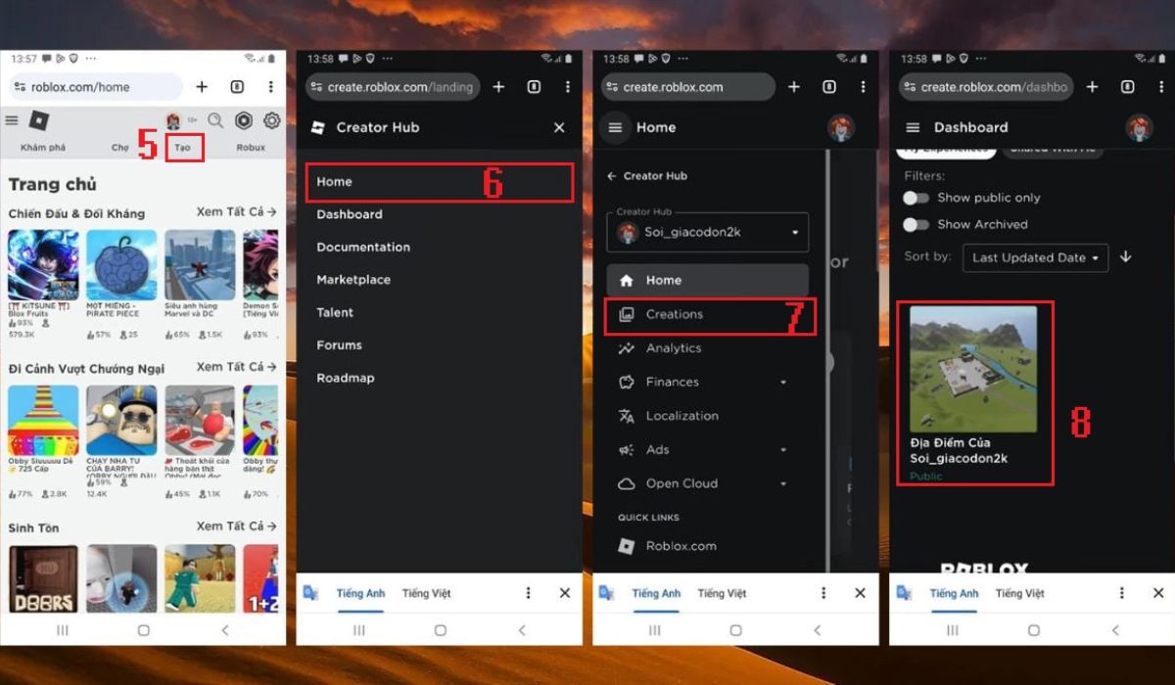The image size is (1175, 685).
Task: Open the settings gear on the Trang chủ screen
Action: [271, 120]
